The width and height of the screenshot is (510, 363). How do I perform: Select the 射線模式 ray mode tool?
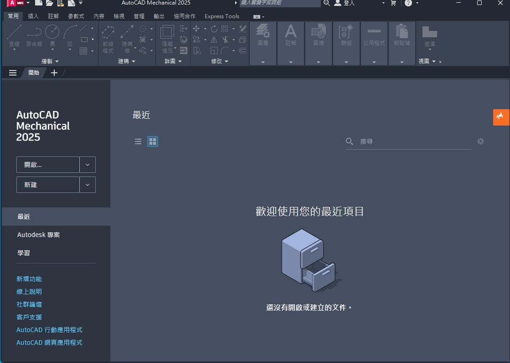click(108, 39)
